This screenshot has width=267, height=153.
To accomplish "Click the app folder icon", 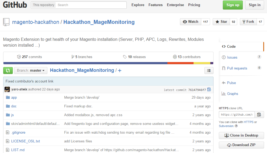I will pyautogui.click(x=8, y=97).
